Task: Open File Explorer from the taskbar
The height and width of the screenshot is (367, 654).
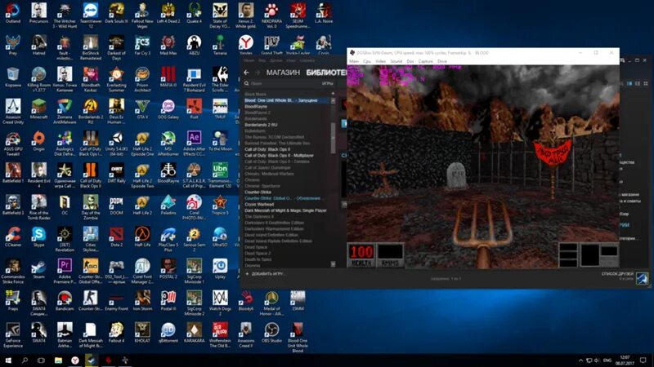Action: tap(58, 360)
